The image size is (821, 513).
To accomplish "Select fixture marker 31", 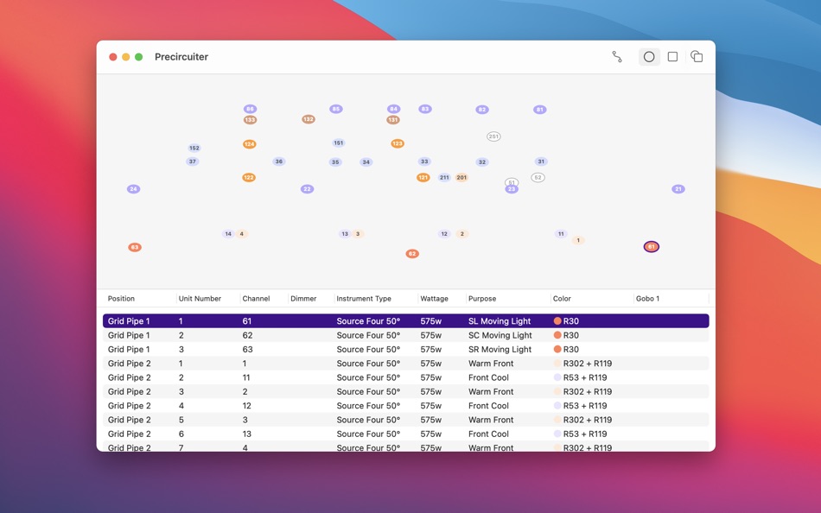I will pyautogui.click(x=541, y=161).
